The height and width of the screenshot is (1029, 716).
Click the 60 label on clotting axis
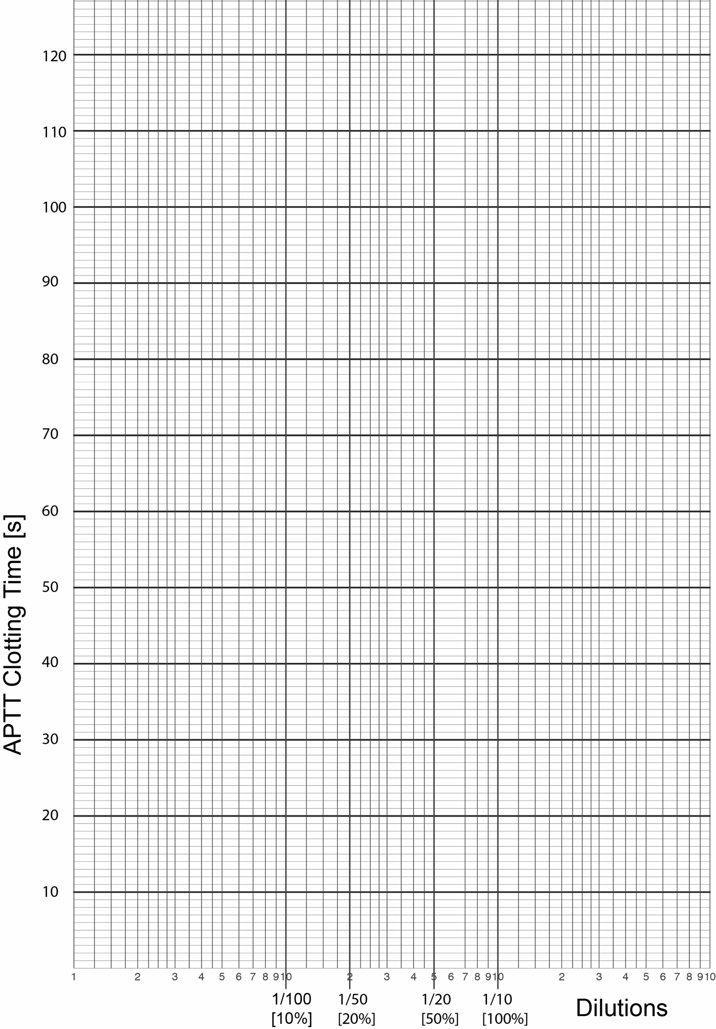pyautogui.click(x=50, y=511)
